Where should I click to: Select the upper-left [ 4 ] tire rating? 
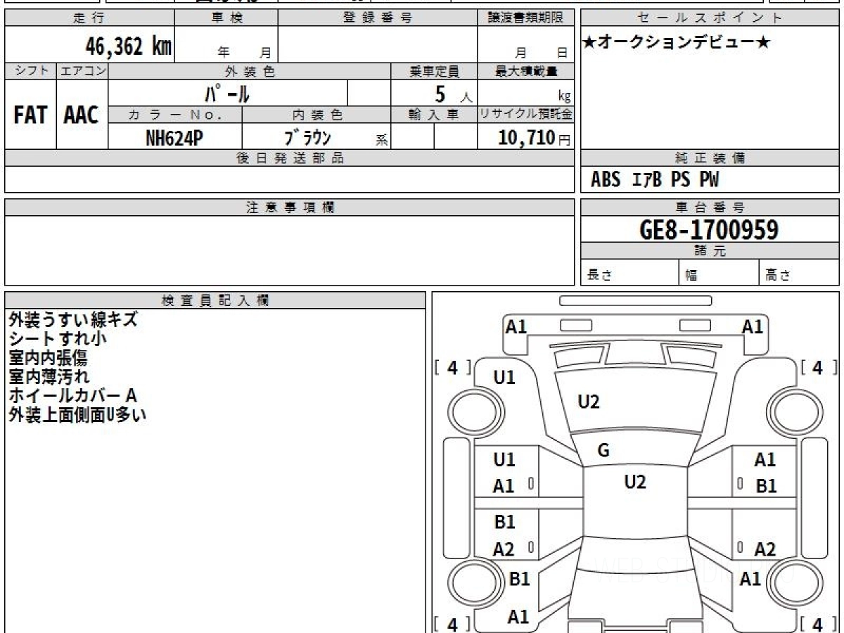pyautogui.click(x=452, y=367)
